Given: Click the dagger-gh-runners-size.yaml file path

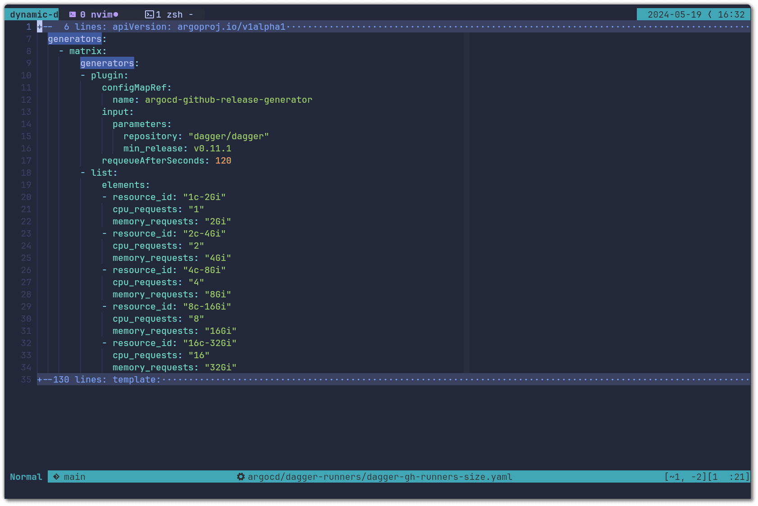Looking at the screenshot, I should (x=380, y=477).
